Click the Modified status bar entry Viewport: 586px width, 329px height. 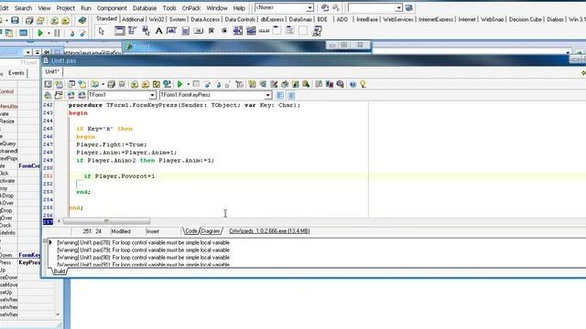click(x=121, y=231)
